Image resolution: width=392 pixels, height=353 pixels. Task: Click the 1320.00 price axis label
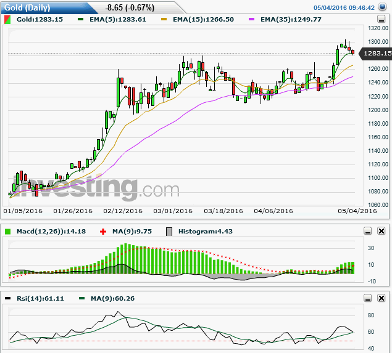tap(378, 28)
